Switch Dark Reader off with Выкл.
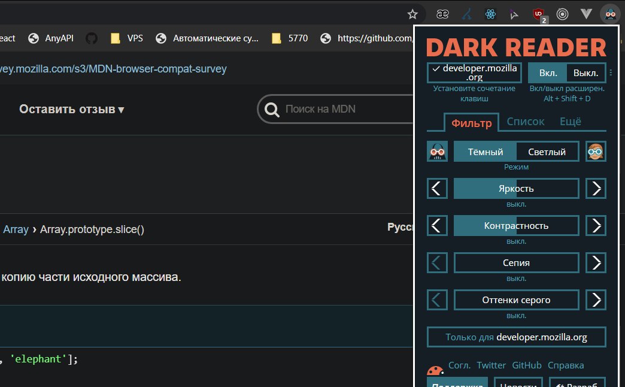The height and width of the screenshot is (387, 625). (x=586, y=73)
